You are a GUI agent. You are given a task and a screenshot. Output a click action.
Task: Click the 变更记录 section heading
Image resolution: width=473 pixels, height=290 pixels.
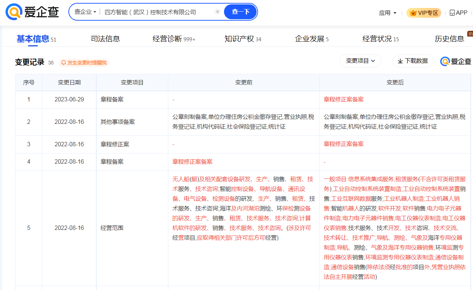pyautogui.click(x=30, y=62)
